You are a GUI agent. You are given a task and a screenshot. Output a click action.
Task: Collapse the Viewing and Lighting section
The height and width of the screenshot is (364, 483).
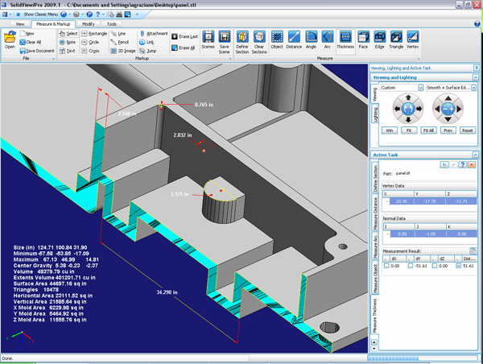click(475, 78)
